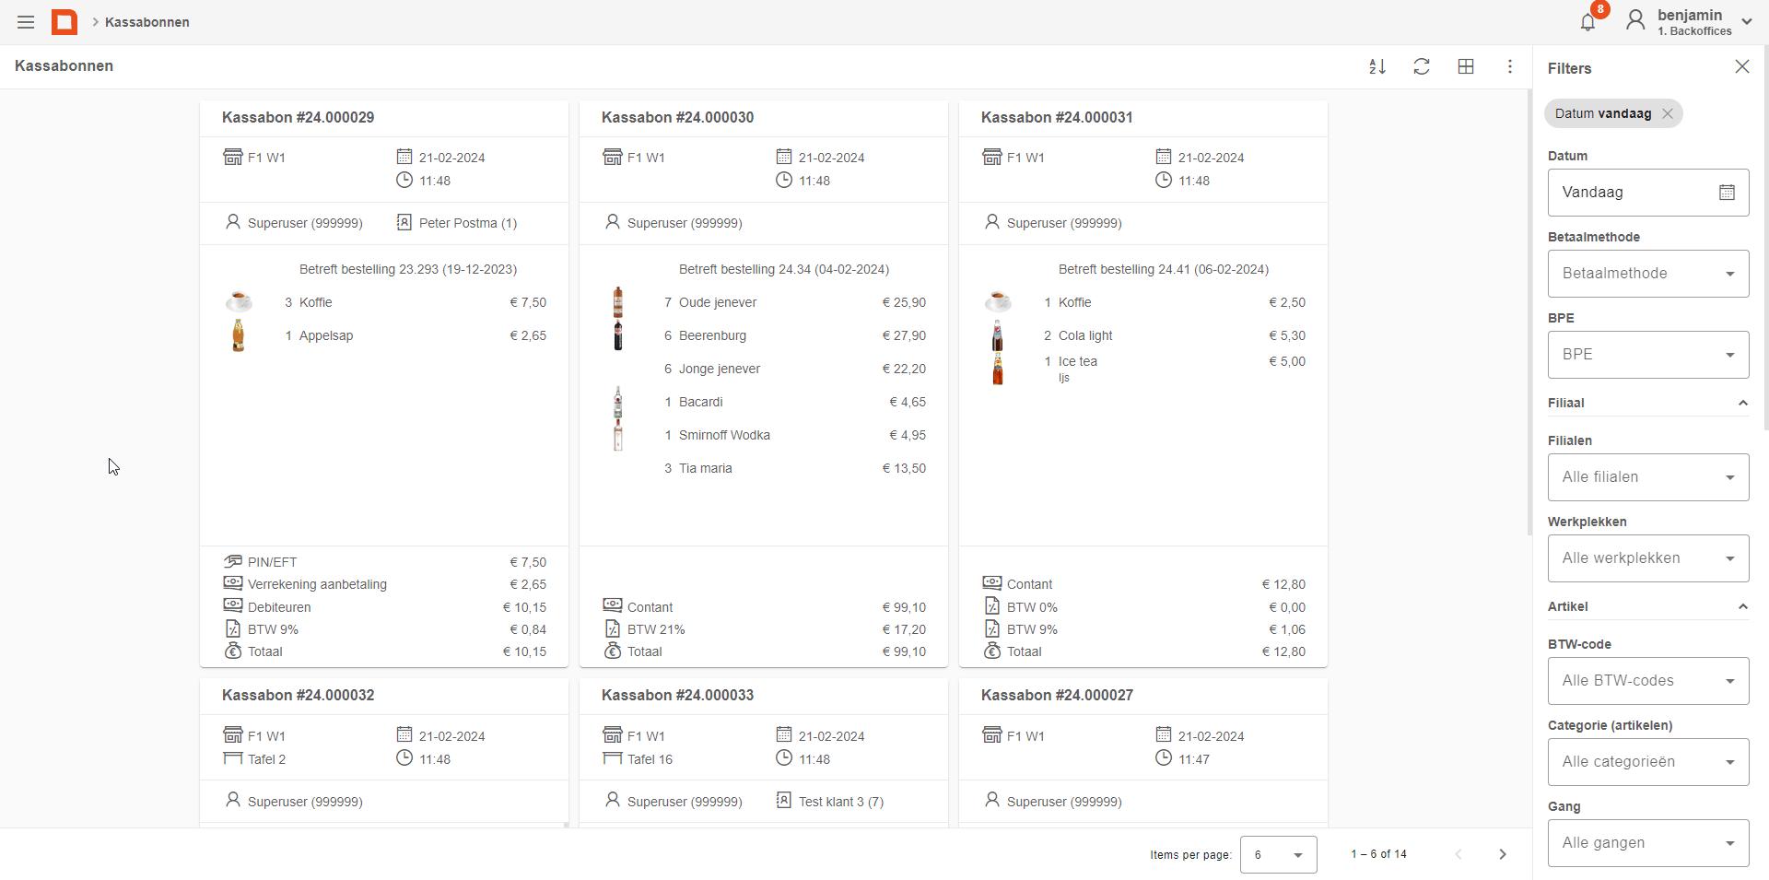Click PIN/EFT payment icon

point(233,561)
